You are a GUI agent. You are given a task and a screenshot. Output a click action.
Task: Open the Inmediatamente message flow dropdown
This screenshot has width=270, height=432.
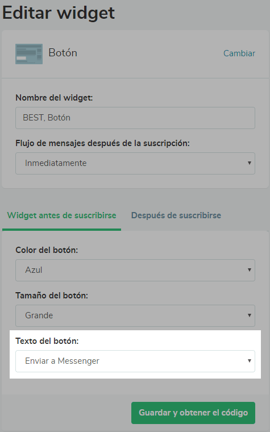click(135, 163)
